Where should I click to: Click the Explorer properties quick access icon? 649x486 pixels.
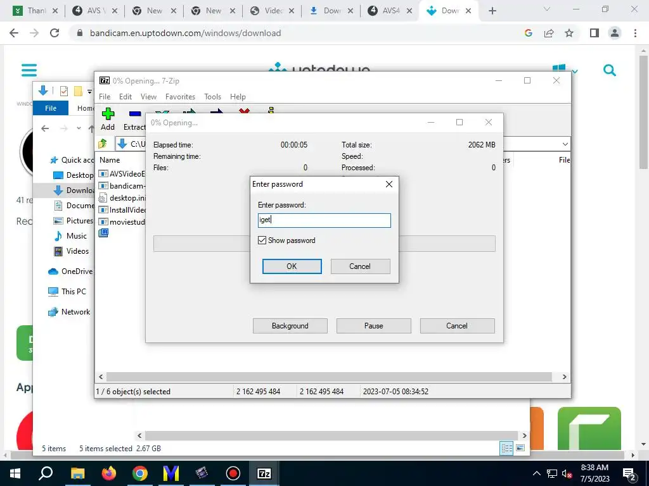64,91
